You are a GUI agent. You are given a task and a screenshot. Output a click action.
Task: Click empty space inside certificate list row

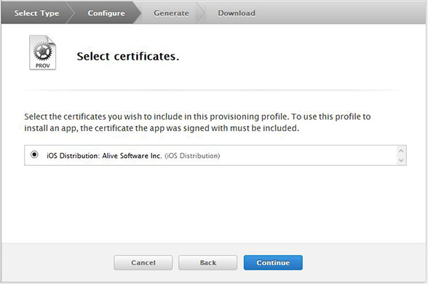pos(306,155)
